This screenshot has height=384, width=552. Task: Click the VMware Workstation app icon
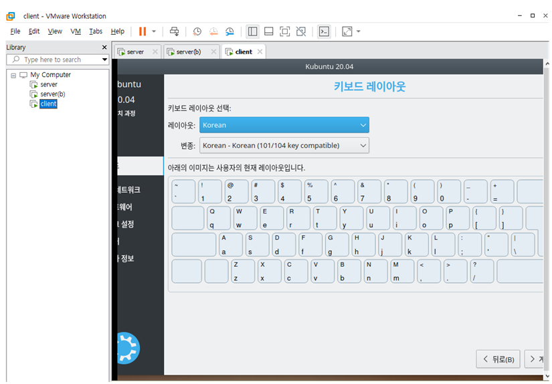coord(11,16)
